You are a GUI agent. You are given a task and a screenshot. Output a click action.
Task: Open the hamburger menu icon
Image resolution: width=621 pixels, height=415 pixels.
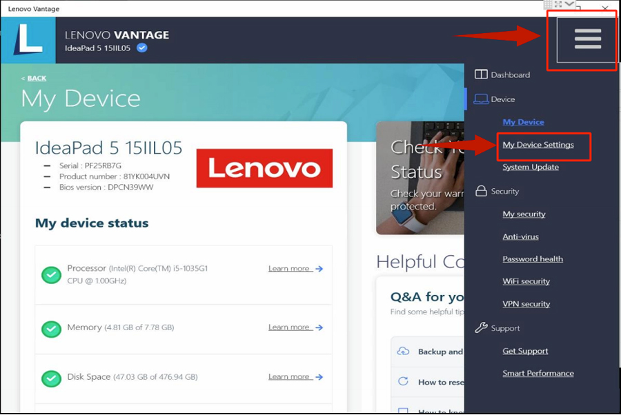click(x=588, y=39)
